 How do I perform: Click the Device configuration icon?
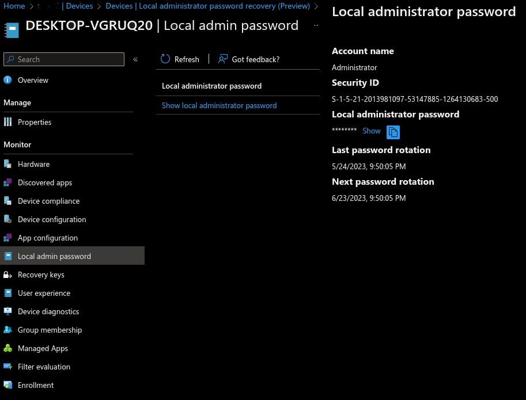coord(7,219)
